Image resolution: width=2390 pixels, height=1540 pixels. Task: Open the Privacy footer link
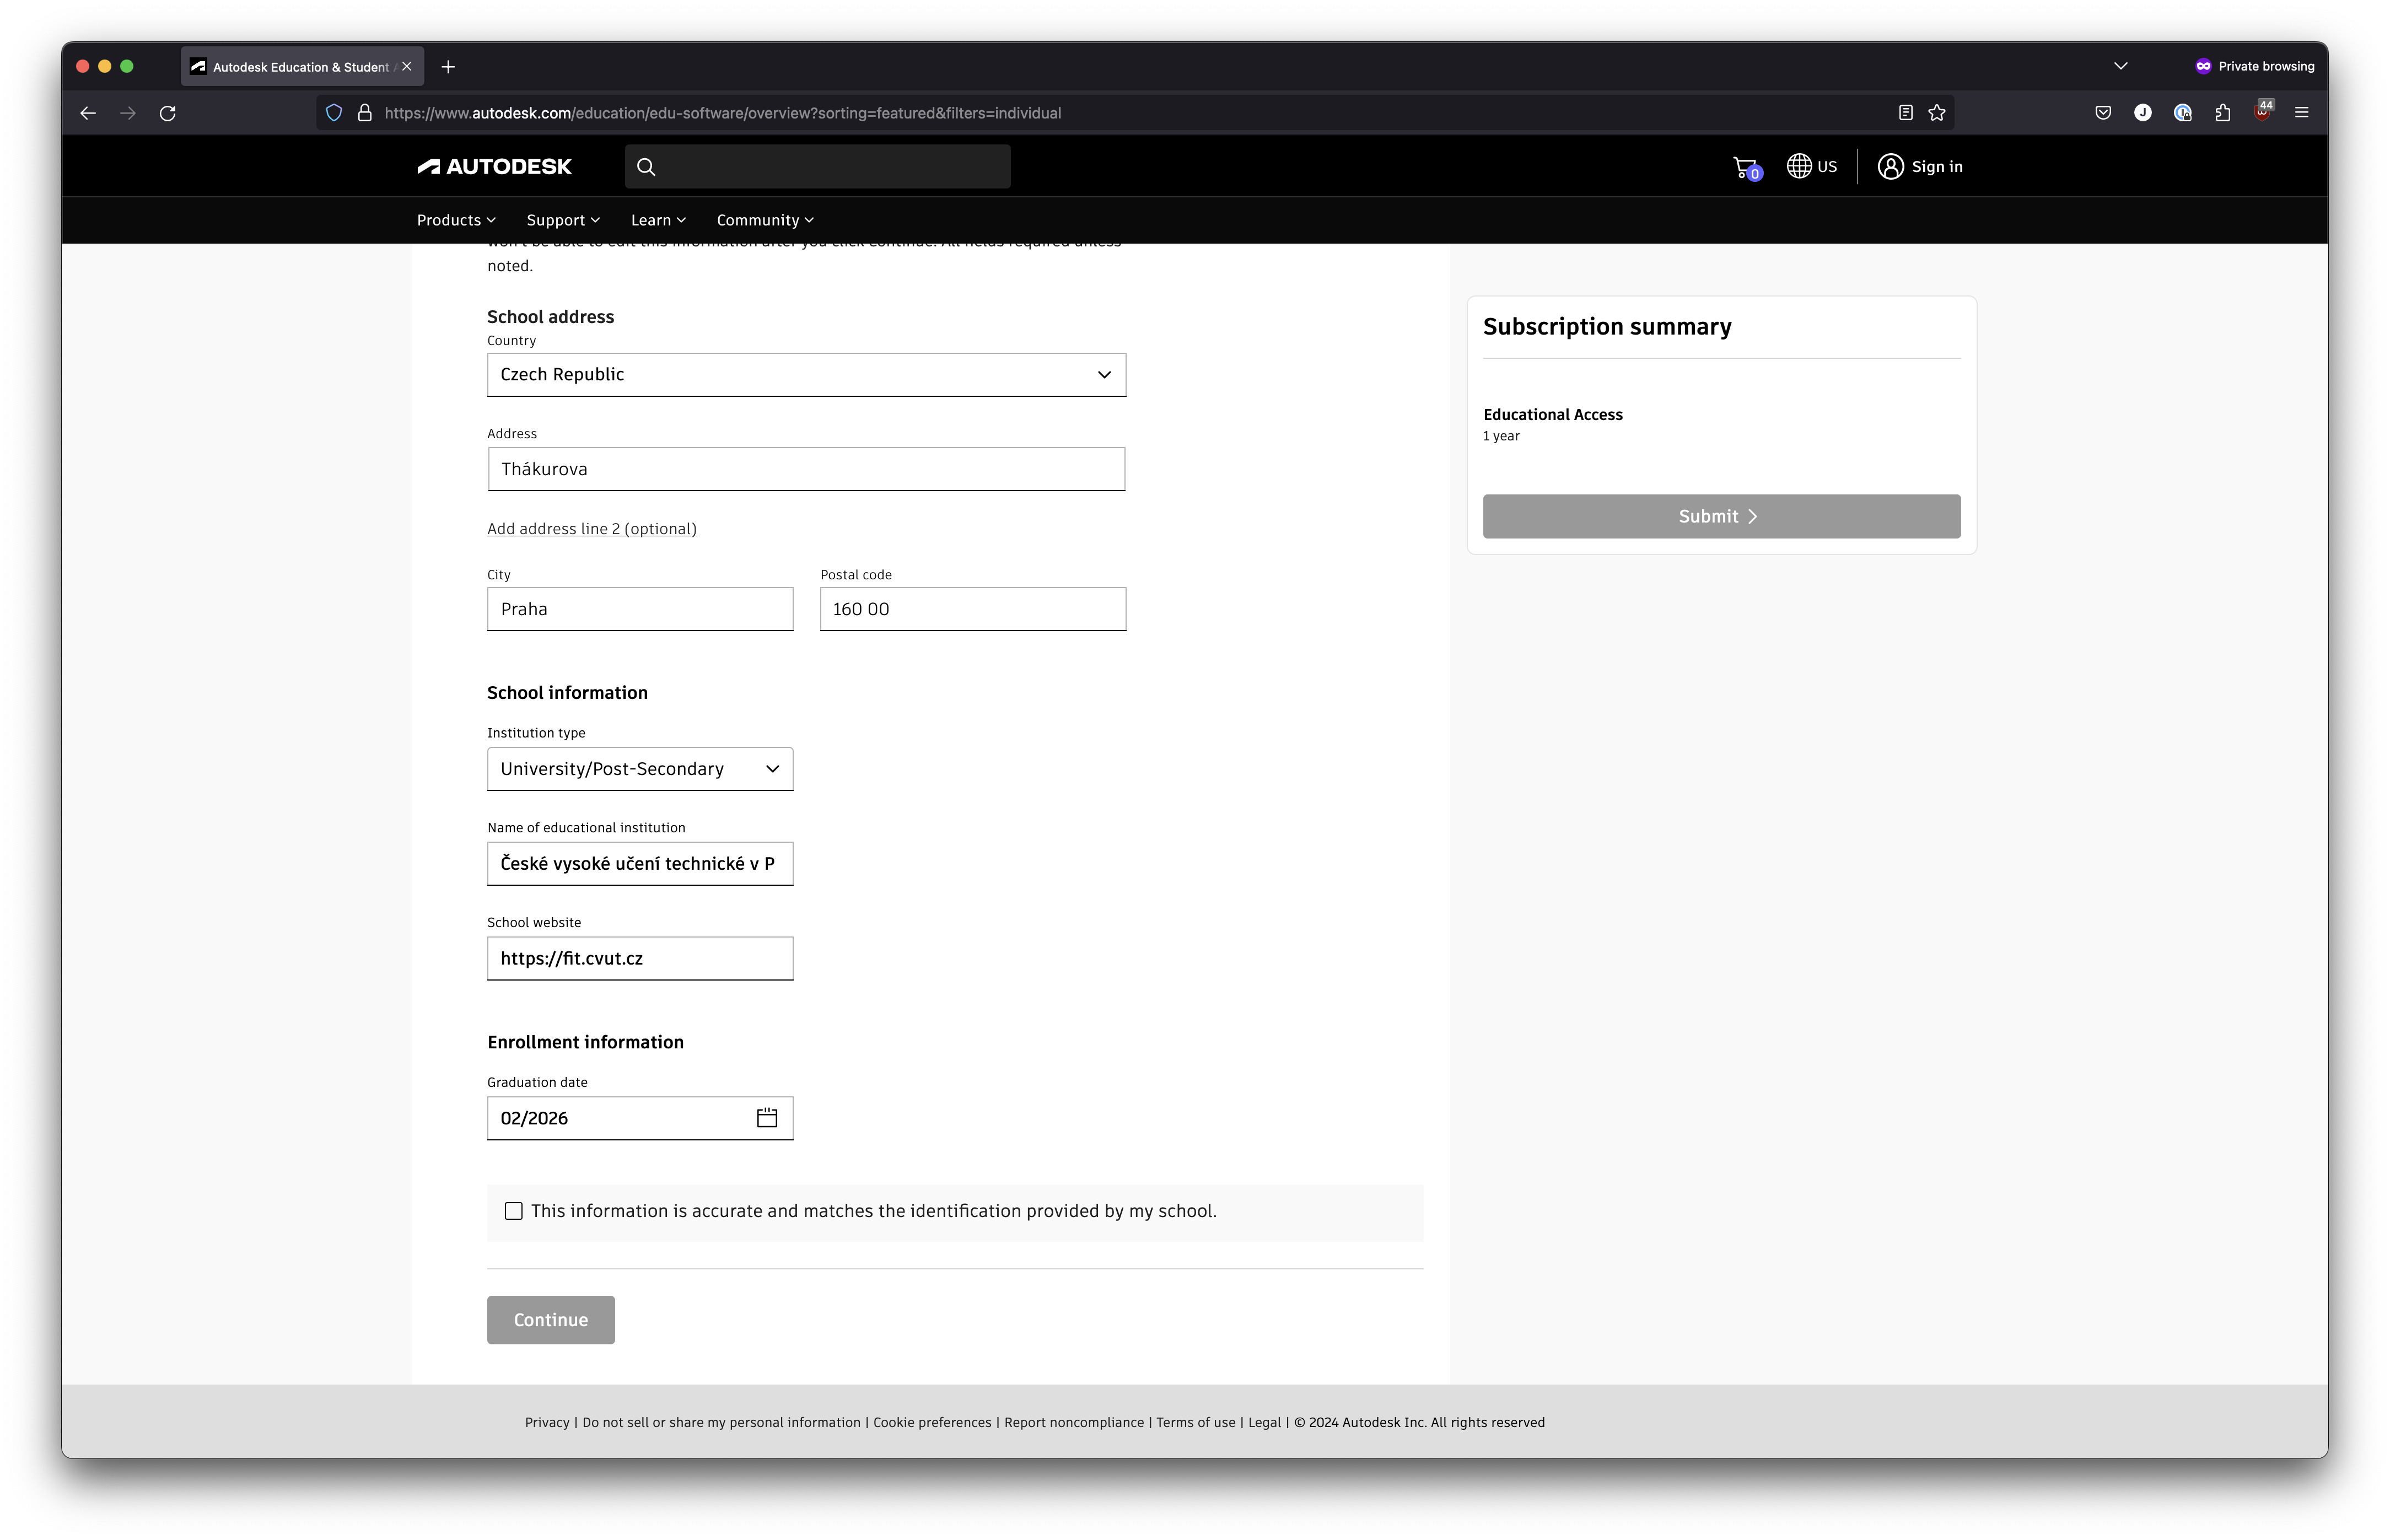(x=547, y=1422)
